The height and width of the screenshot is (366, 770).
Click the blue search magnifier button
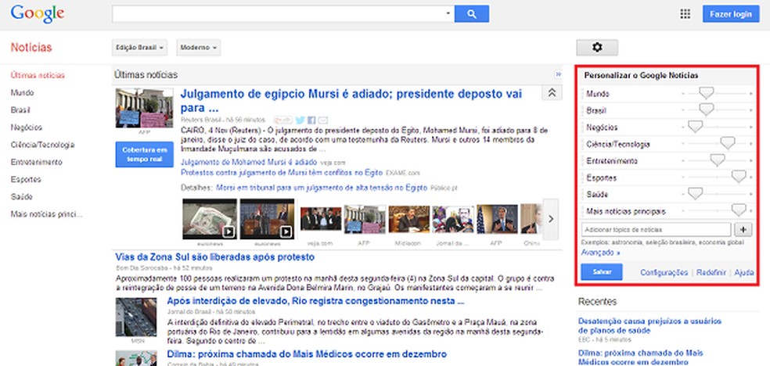point(471,14)
